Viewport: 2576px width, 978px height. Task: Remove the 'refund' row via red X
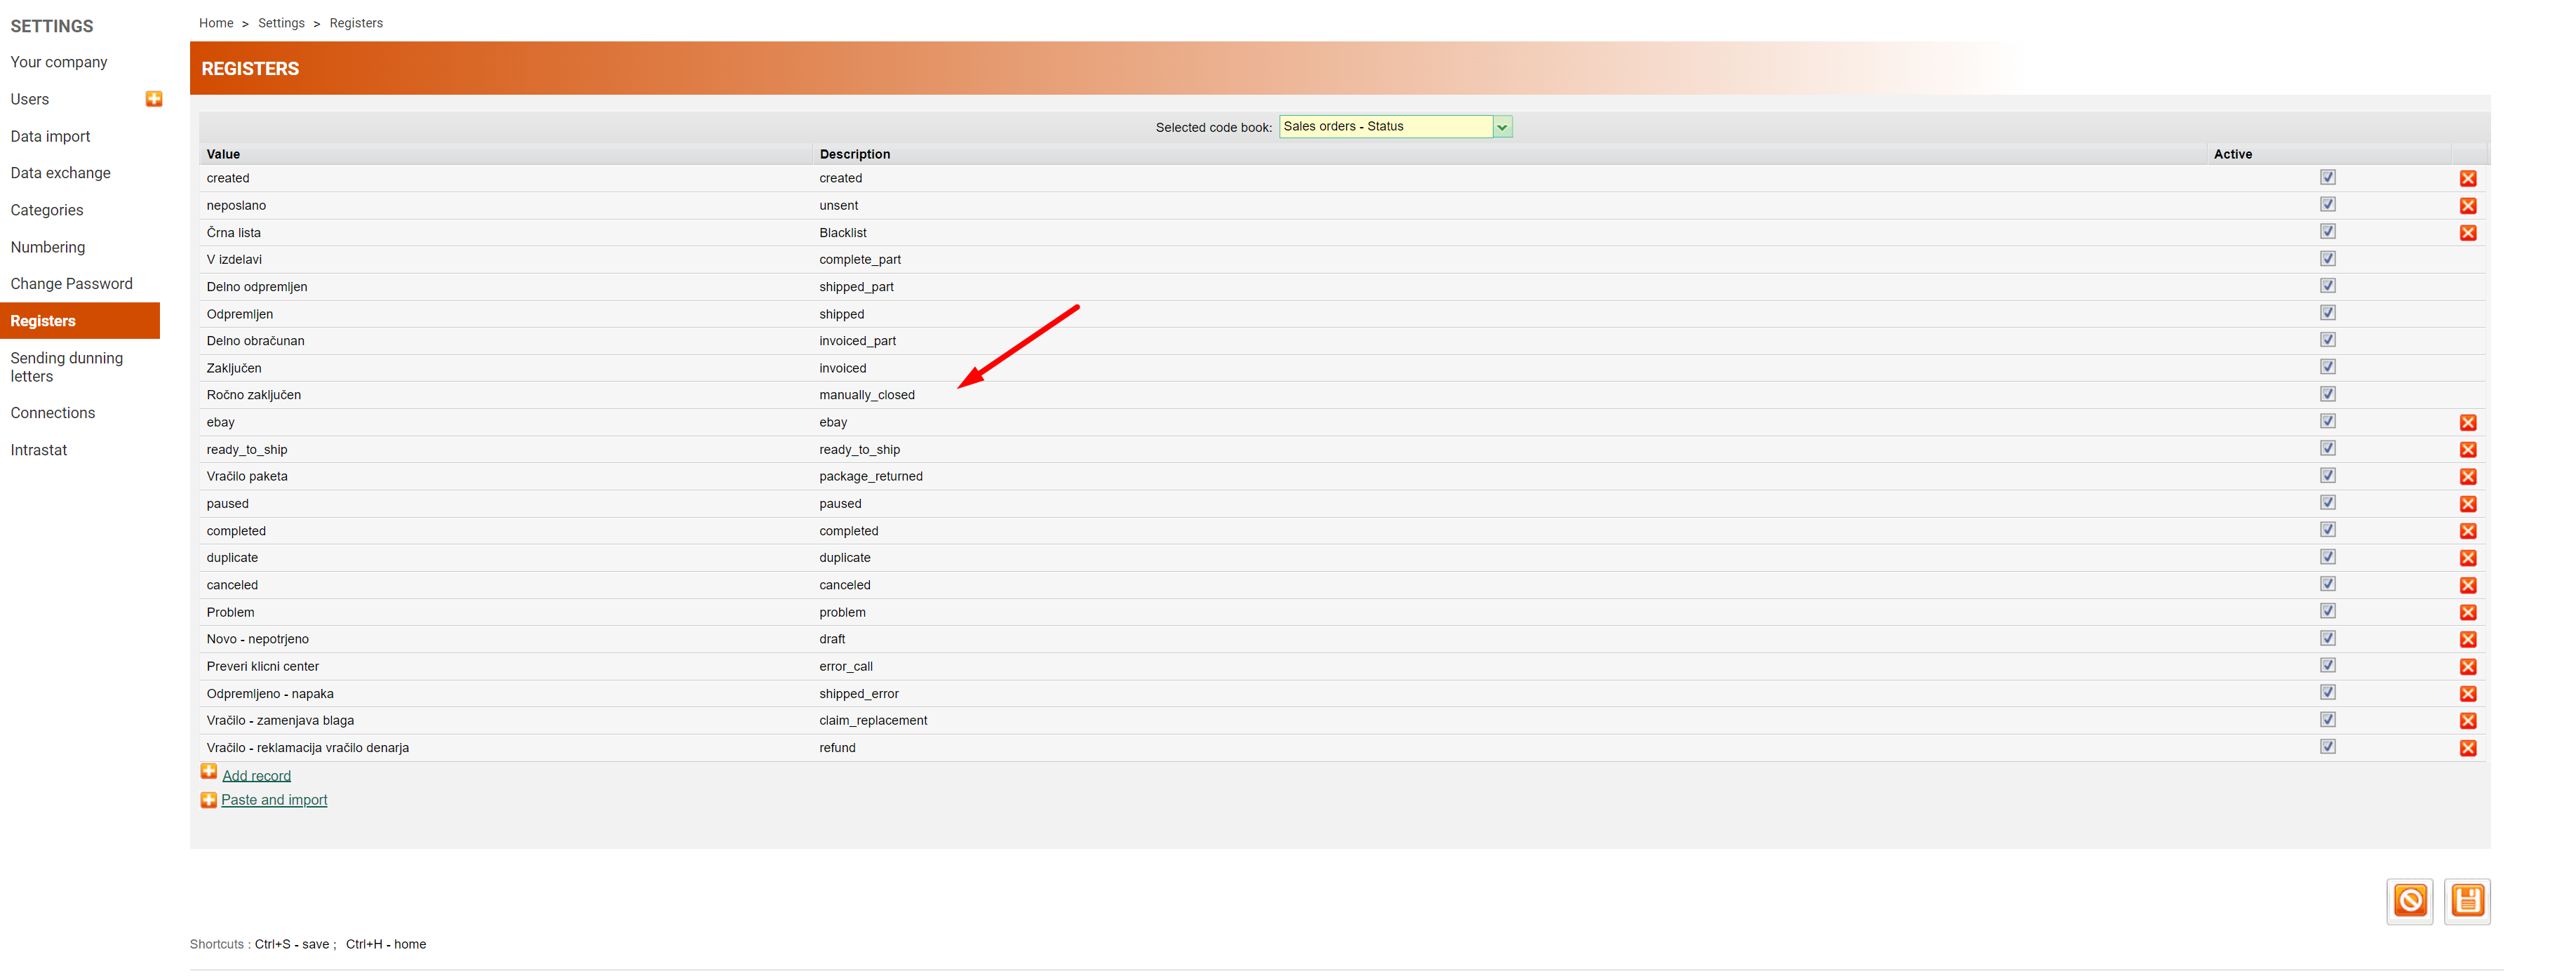2467,748
